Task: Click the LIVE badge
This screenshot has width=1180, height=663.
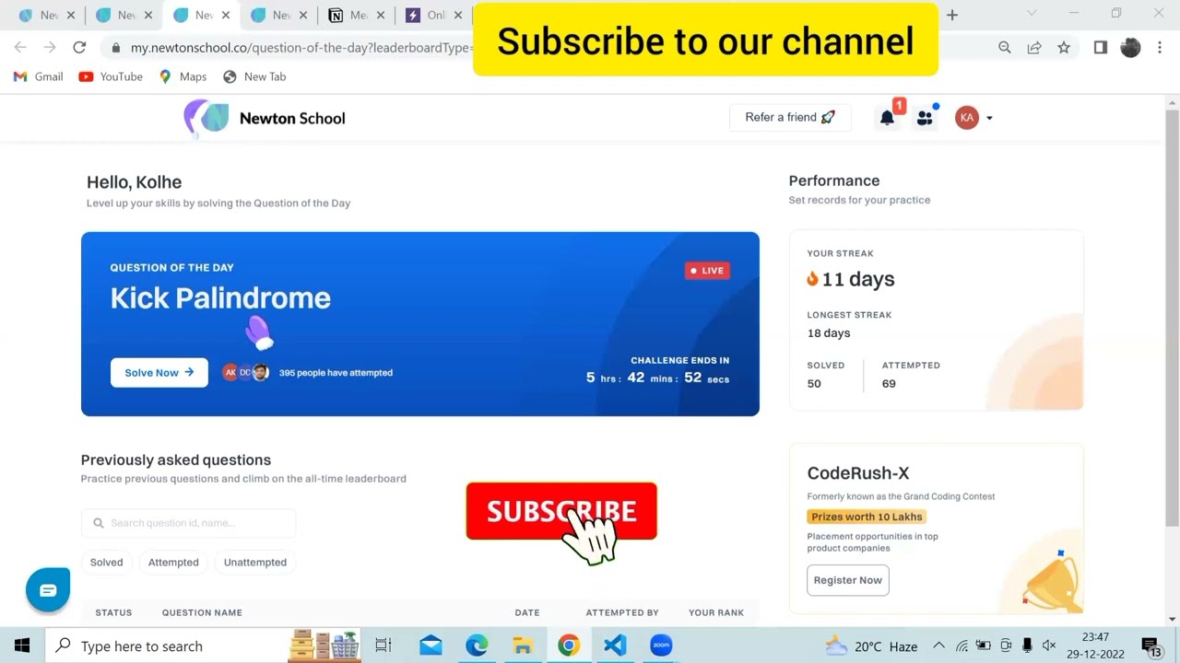Action: pos(708,271)
